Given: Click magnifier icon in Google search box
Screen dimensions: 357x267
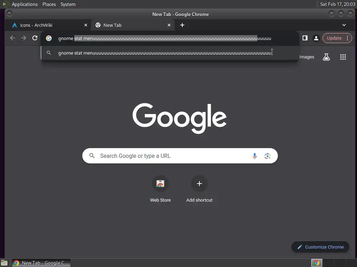Looking at the screenshot, I should (x=92, y=156).
